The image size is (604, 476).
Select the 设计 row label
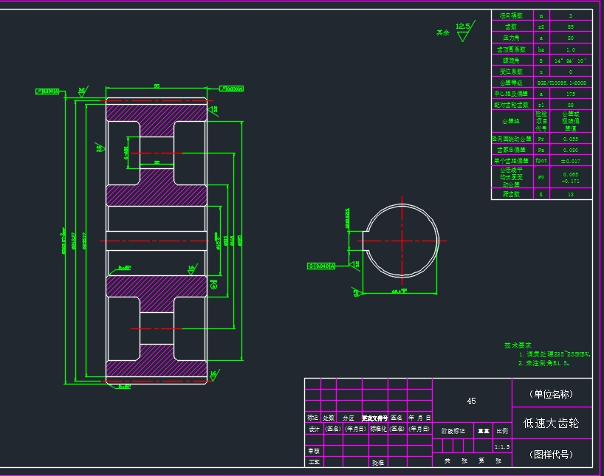[x=314, y=429]
